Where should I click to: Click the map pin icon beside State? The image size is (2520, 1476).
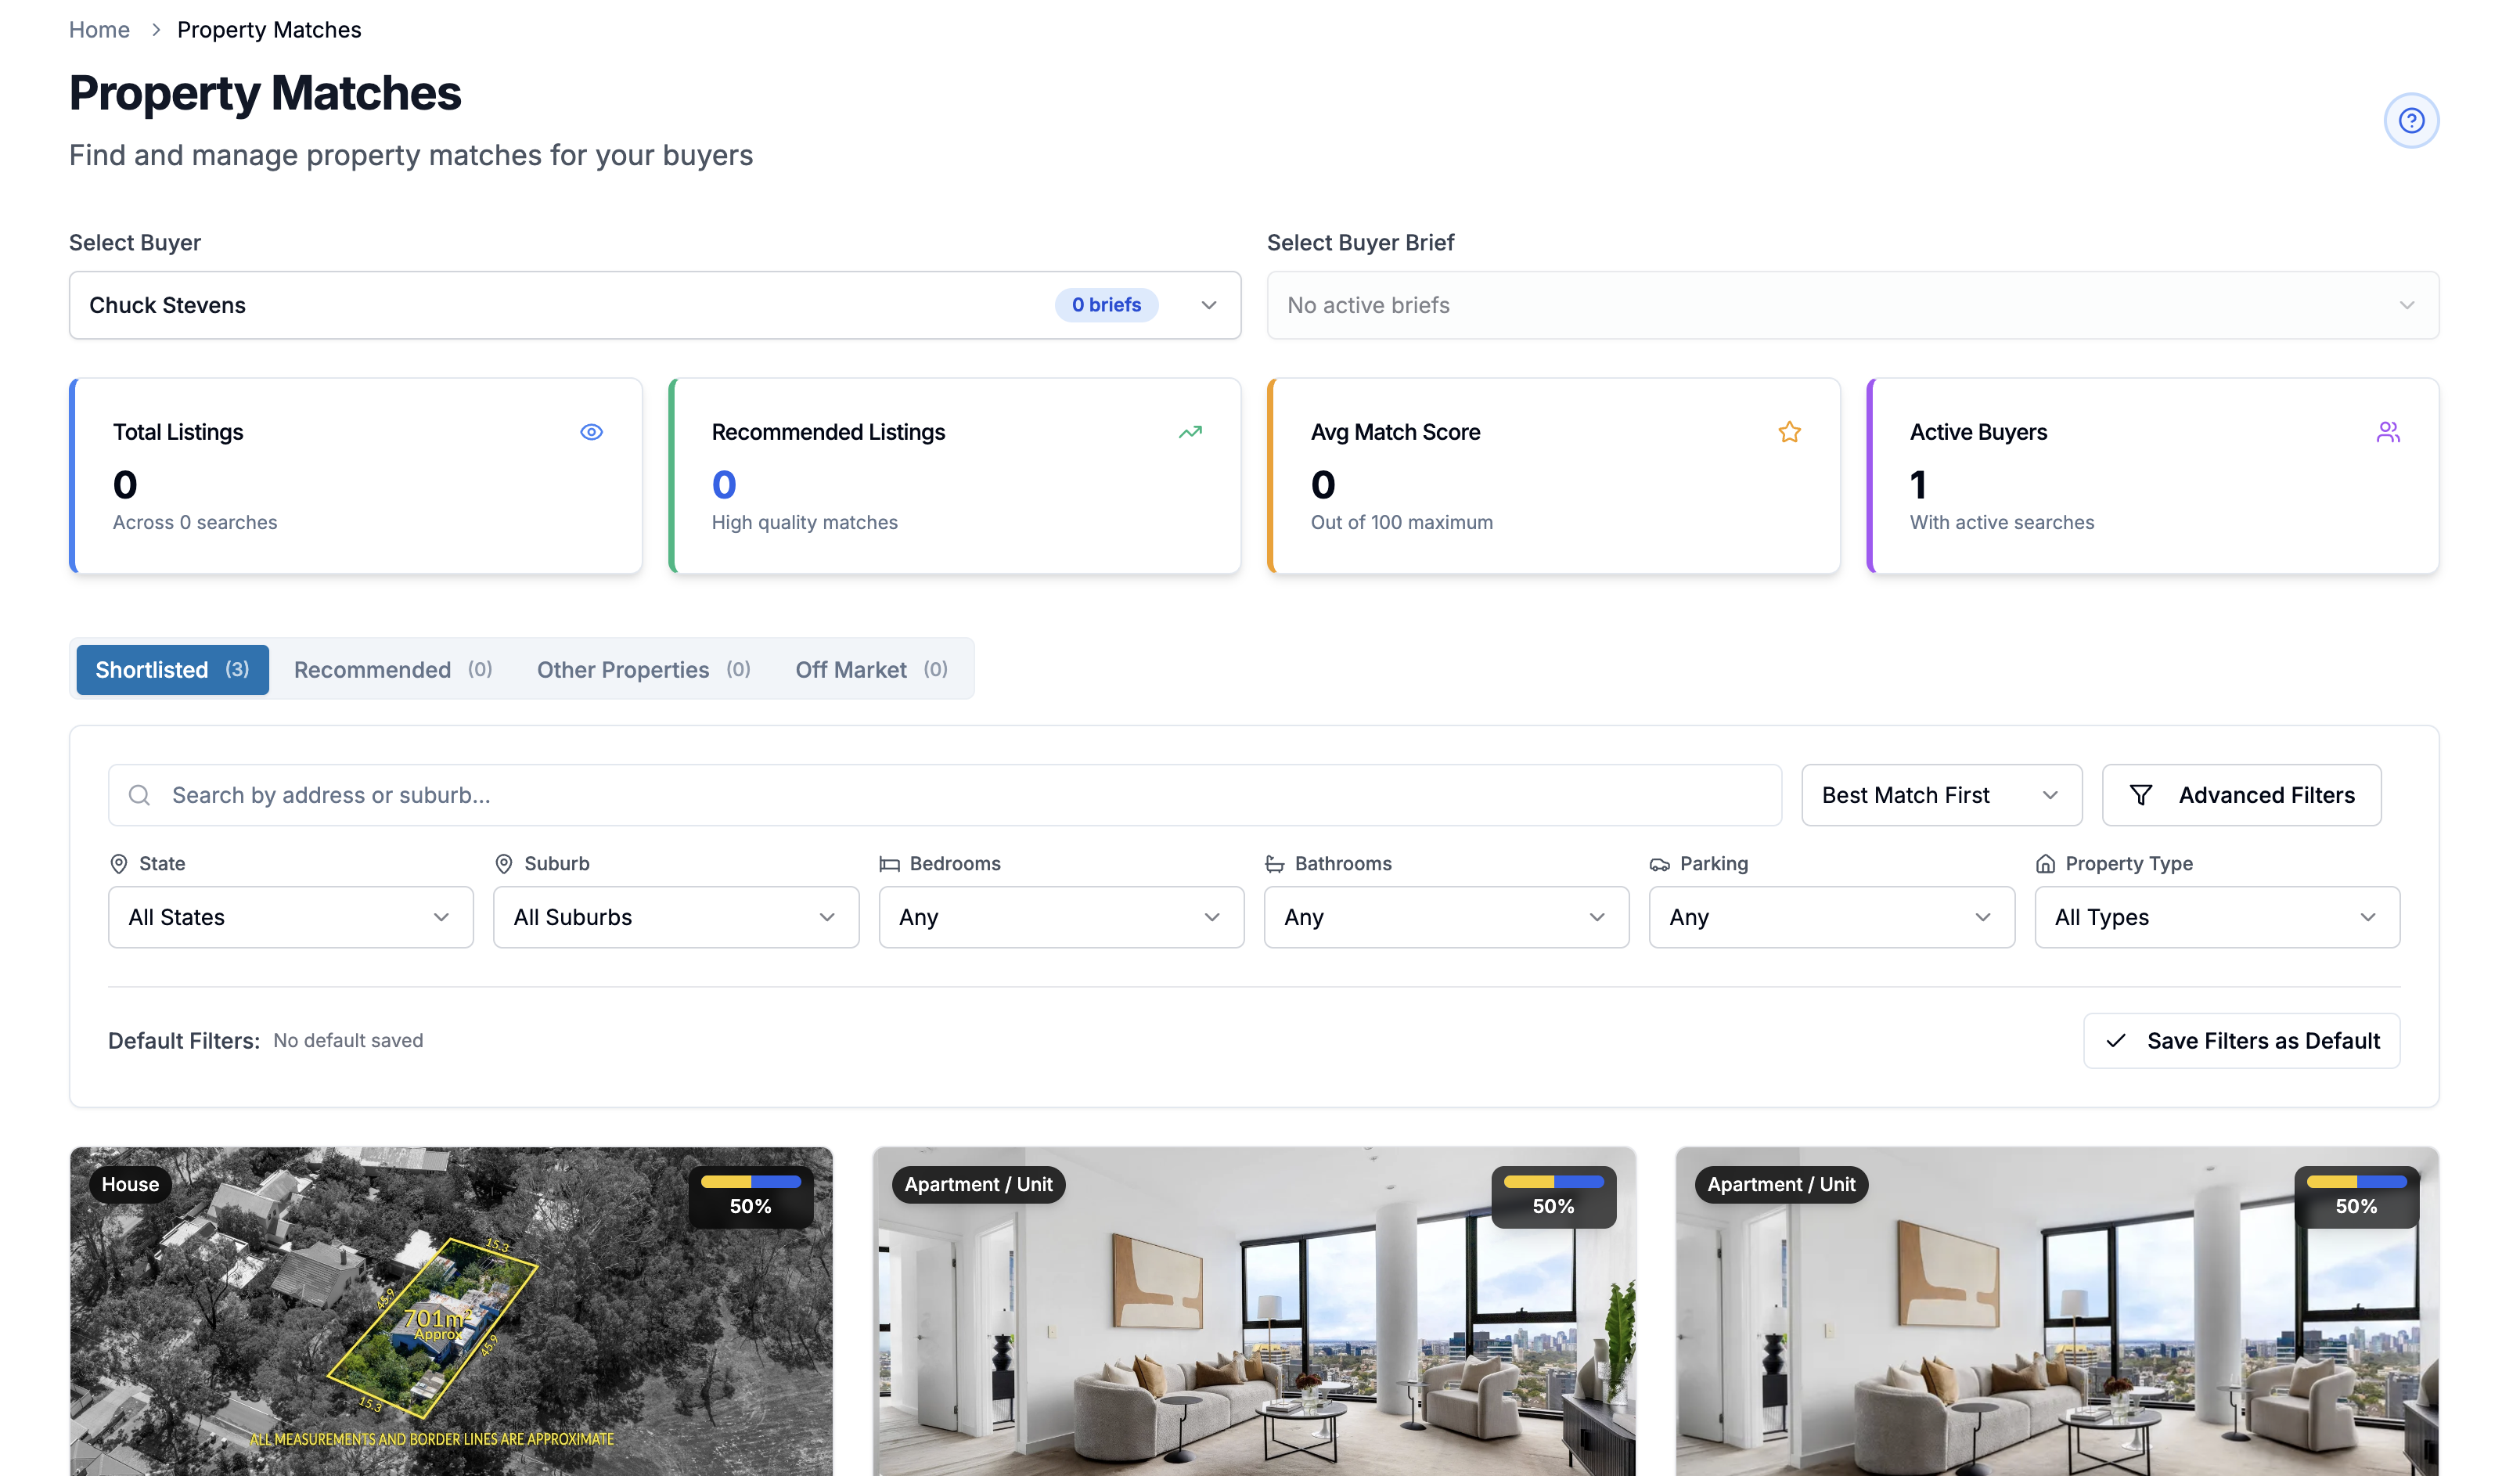pos(118,864)
